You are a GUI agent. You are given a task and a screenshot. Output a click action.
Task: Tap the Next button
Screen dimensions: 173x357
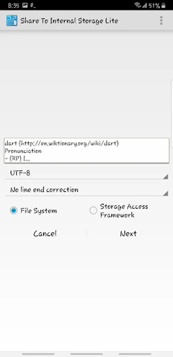pos(128,234)
